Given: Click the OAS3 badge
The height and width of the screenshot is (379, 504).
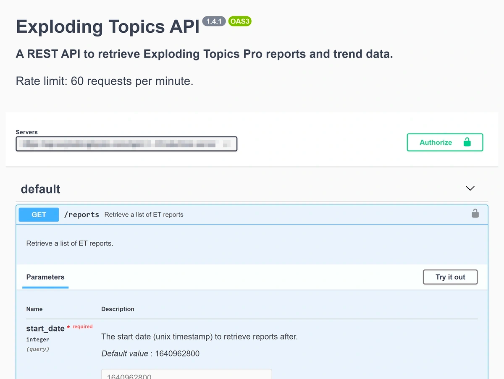Looking at the screenshot, I should point(240,21).
